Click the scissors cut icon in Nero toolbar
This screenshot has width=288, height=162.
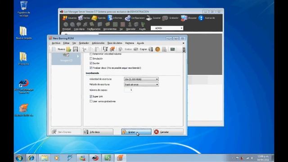84,49
